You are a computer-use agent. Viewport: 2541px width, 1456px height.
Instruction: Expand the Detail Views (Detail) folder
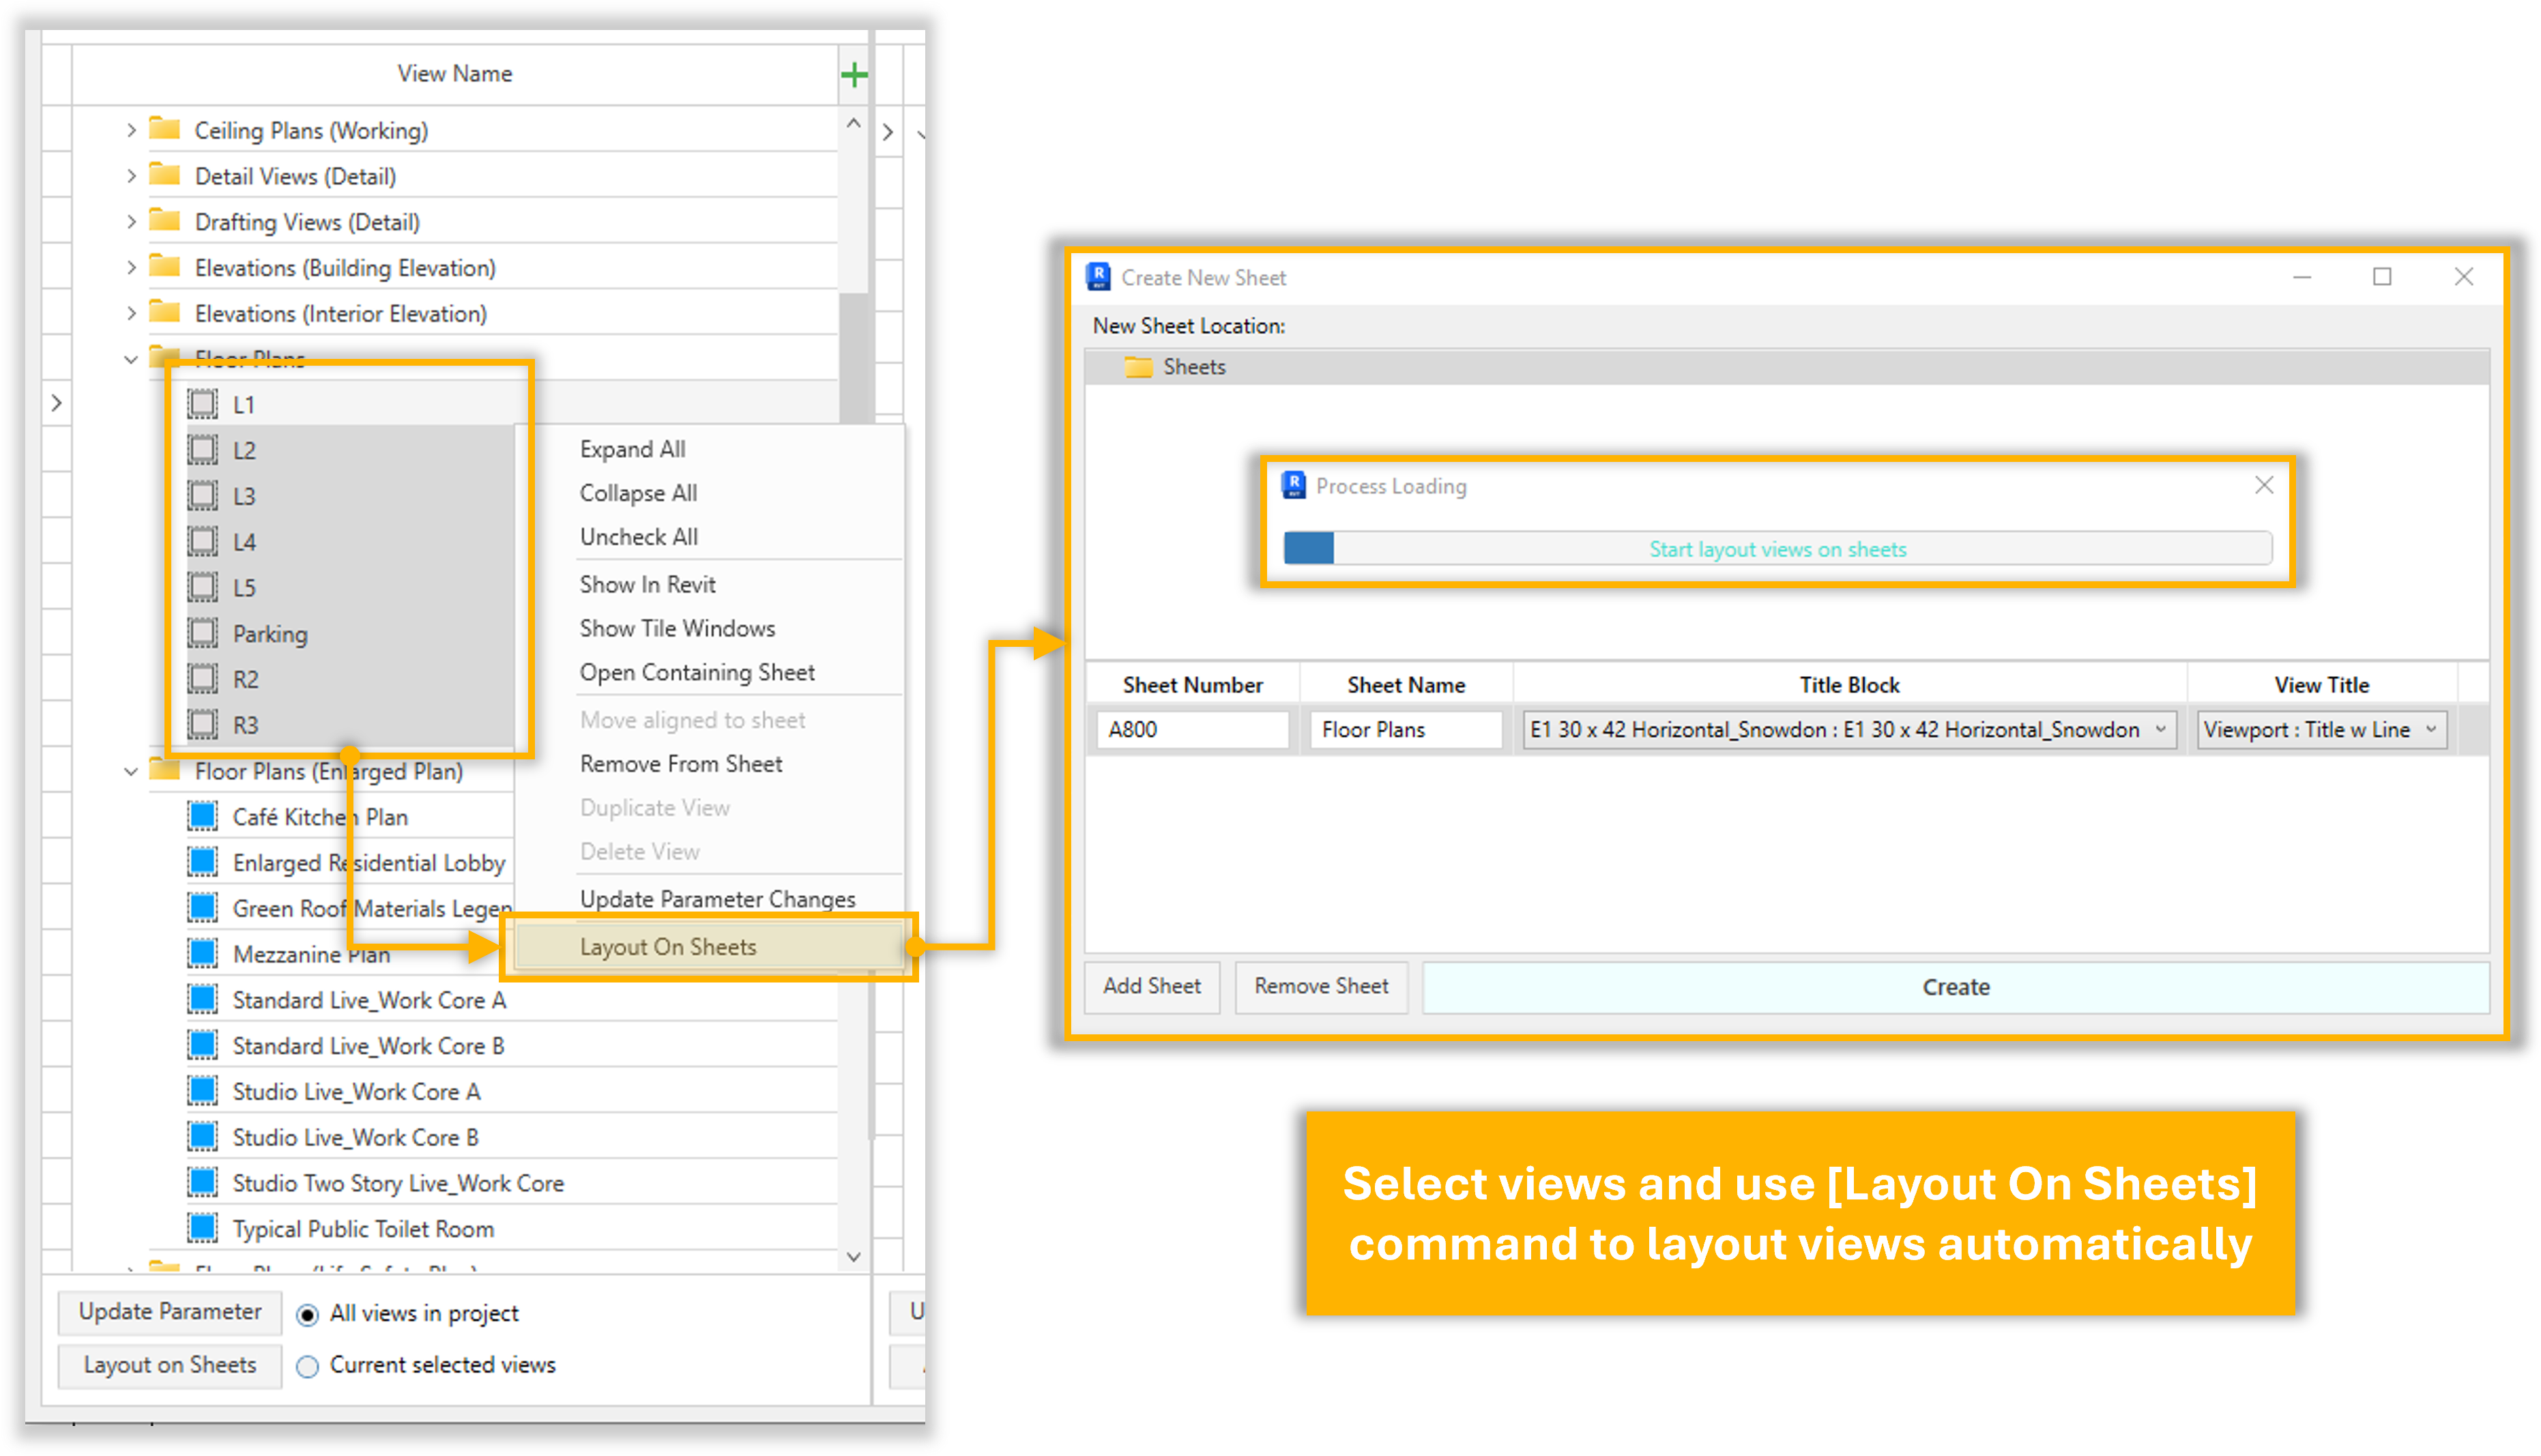(x=131, y=176)
